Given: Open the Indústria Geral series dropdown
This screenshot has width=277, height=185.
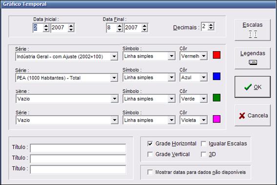Looking at the screenshot, I should pos(114,57).
